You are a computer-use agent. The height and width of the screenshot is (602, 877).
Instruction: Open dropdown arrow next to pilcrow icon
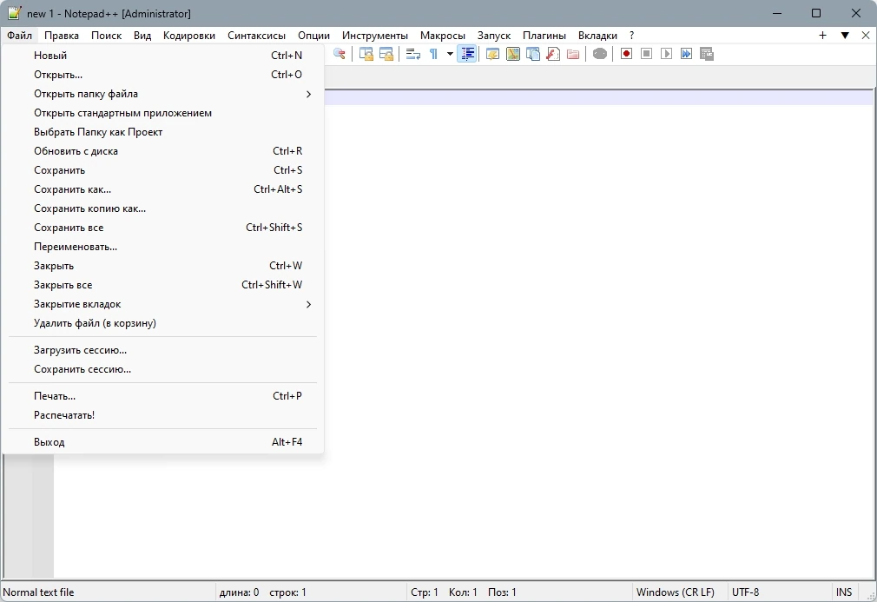450,54
